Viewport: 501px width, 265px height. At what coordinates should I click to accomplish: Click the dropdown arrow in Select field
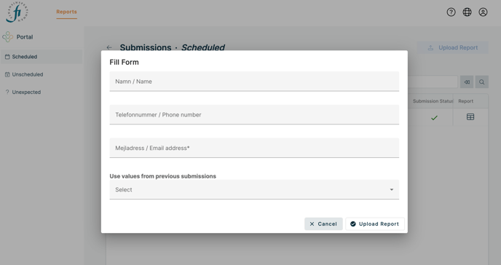[392, 190]
